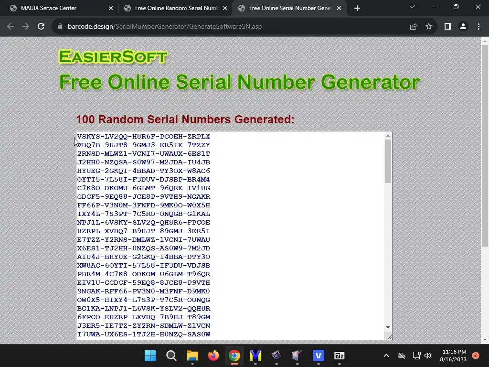This screenshot has height=367, width=489.
Task: Open the tab search chevron
Action: coord(412,7)
